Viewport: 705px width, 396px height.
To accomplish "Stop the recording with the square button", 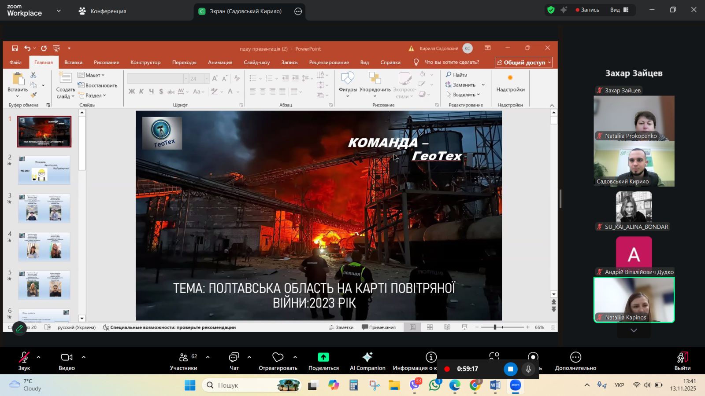I will click(x=510, y=369).
